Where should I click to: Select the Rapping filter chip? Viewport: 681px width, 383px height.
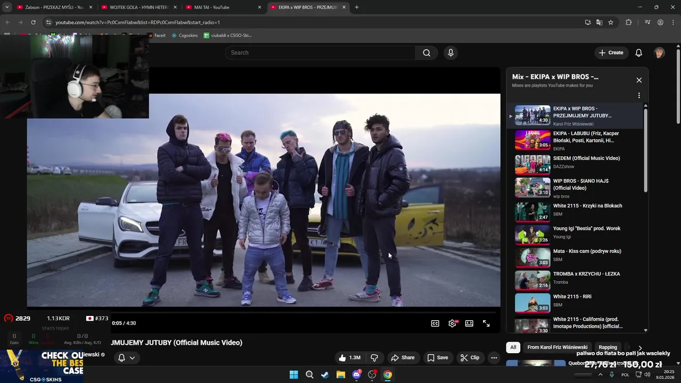[608, 347]
